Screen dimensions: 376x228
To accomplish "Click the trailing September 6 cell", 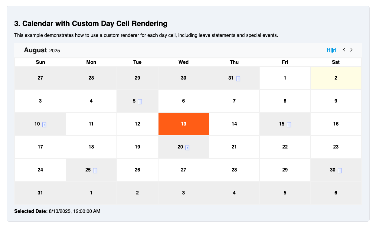I will [x=336, y=193].
